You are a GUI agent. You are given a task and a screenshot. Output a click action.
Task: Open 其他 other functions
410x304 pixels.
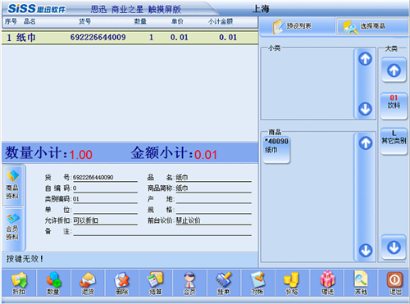[x=361, y=283]
